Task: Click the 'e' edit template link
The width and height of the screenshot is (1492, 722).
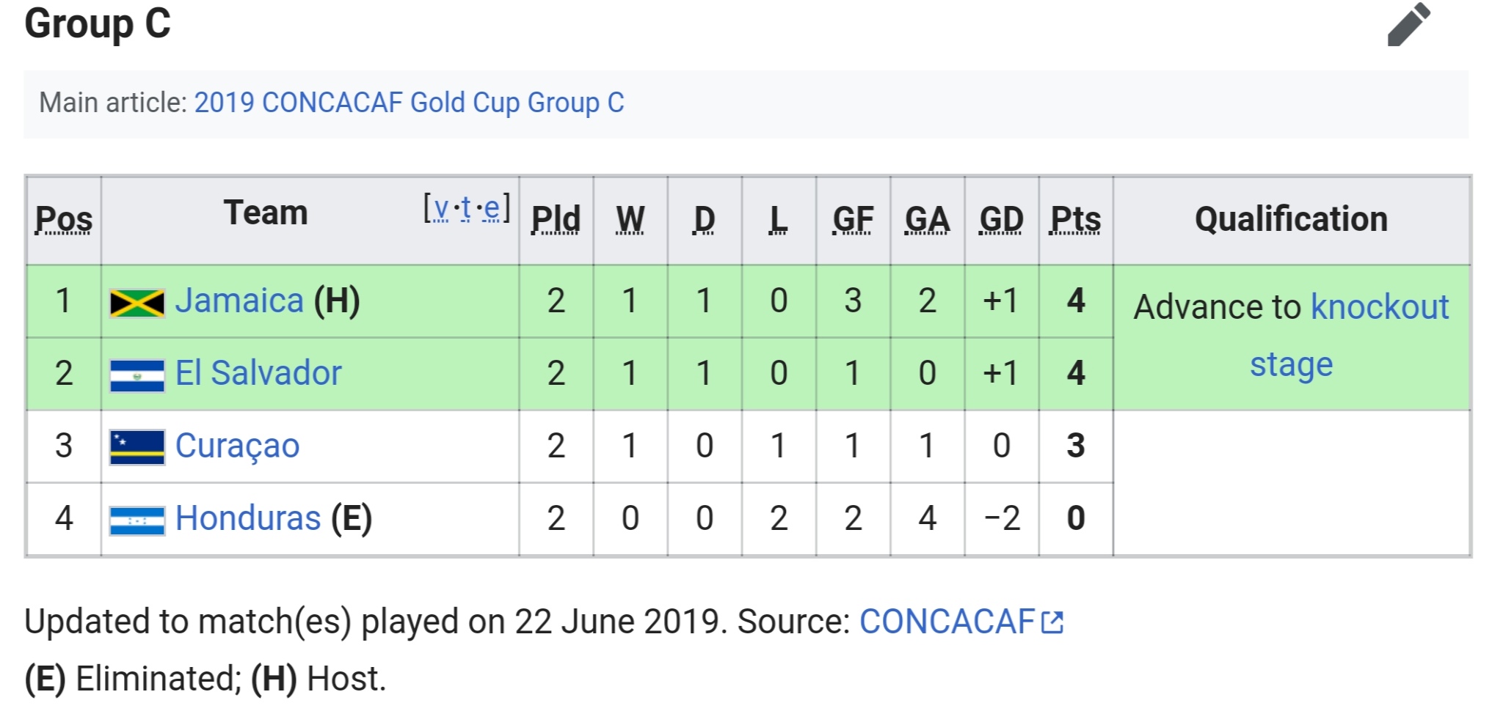Action: (x=492, y=208)
